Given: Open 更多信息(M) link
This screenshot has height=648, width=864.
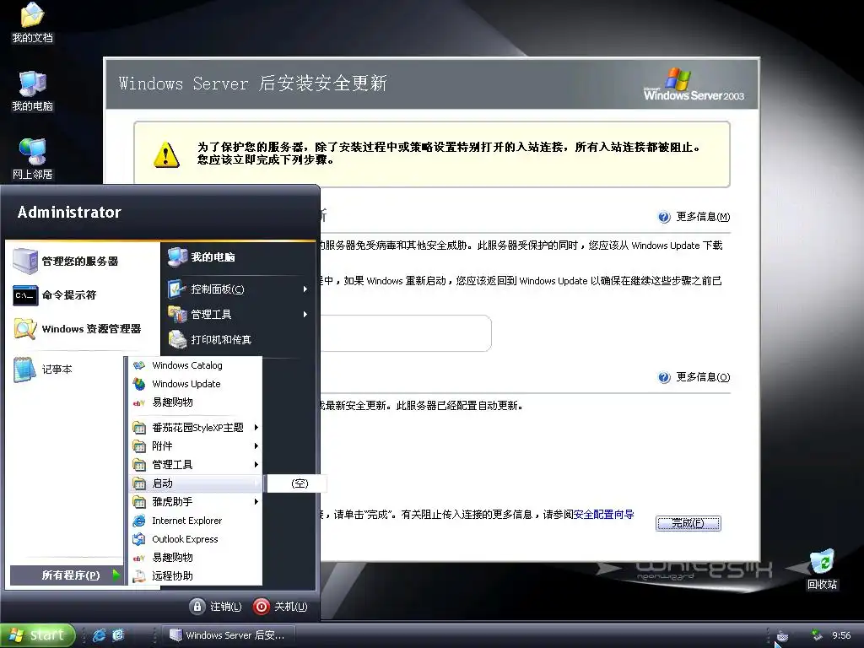Looking at the screenshot, I should pos(703,217).
